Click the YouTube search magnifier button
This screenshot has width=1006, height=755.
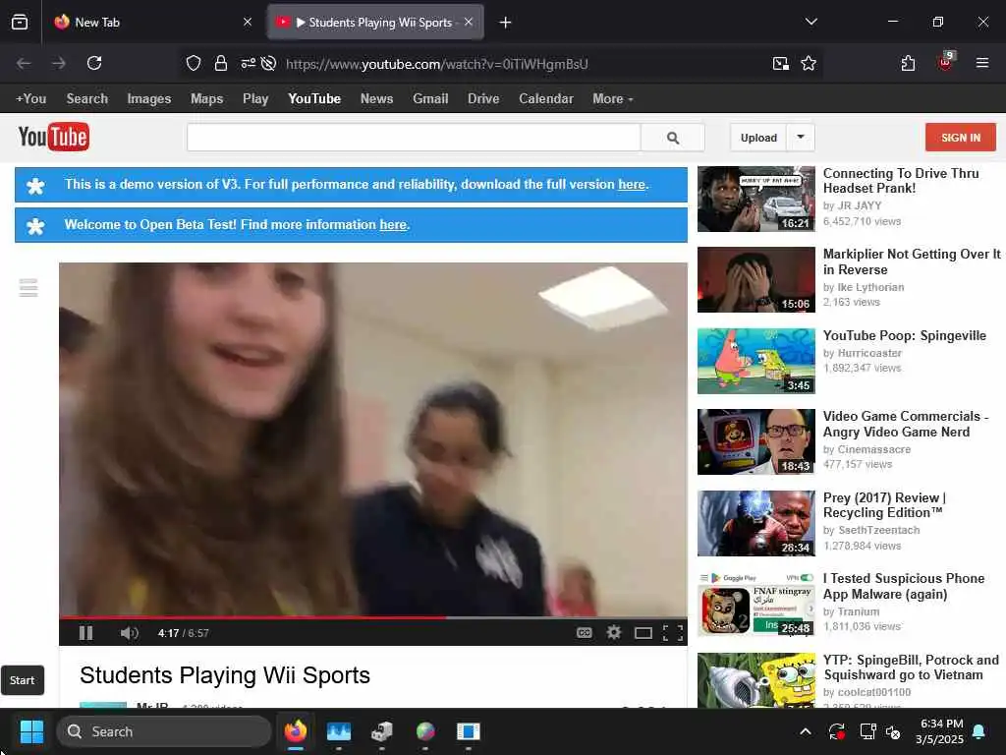(673, 138)
